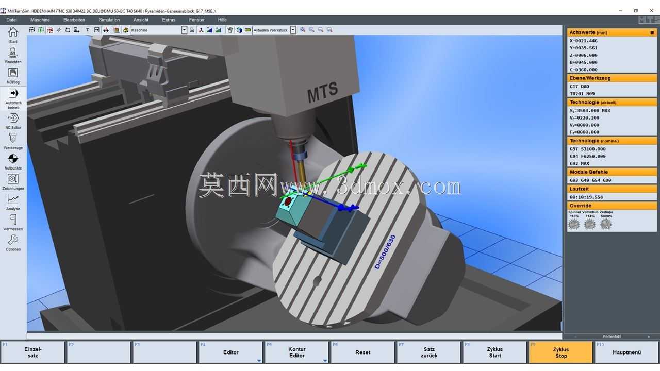Expand the Editor softkey dropdown triangle

point(259,360)
